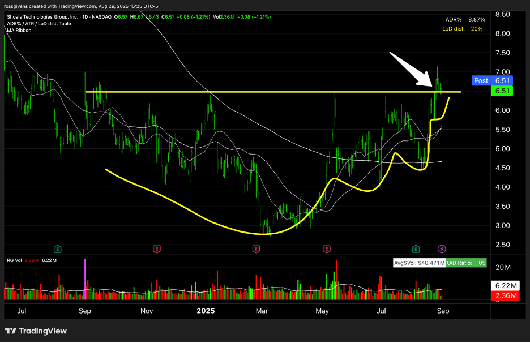Open the red earnings marker near March
Image resolution: width=530 pixels, height=343 pixels.
pyautogui.click(x=256, y=248)
